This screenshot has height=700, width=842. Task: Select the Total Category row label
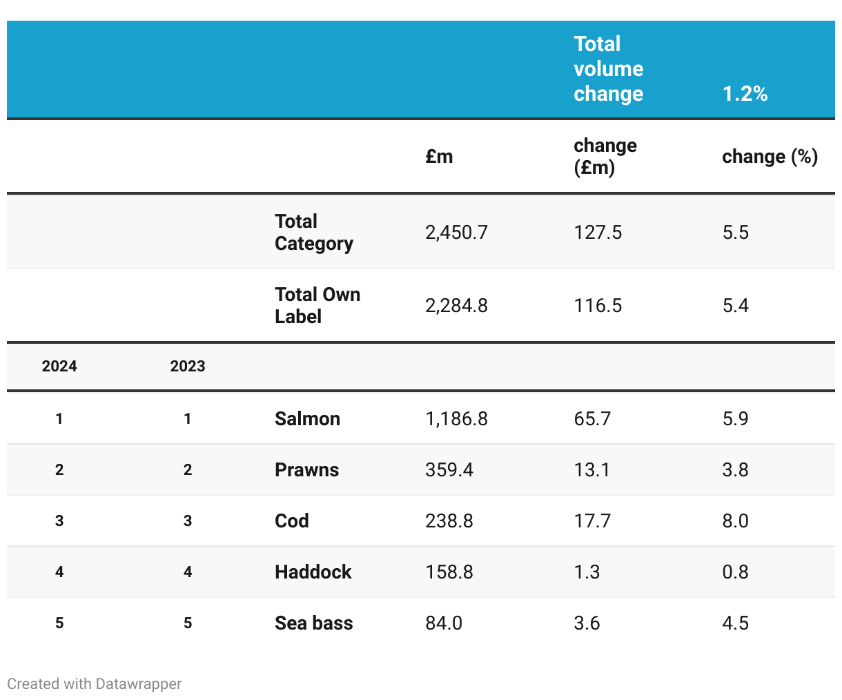pos(313,233)
